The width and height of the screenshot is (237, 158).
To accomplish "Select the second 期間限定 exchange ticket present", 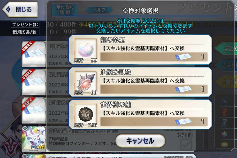I will tap(34, 82).
